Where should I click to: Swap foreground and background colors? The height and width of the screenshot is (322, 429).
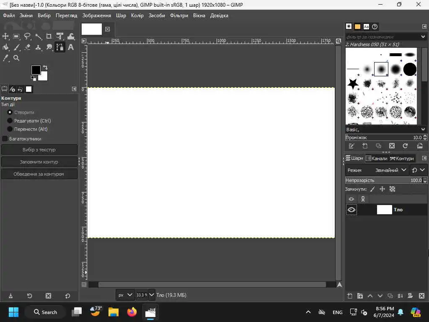click(45, 67)
